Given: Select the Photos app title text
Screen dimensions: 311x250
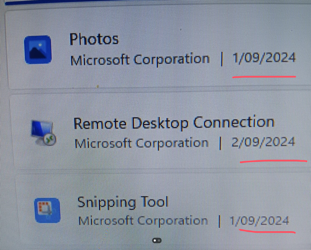Looking at the screenshot, I should click(x=94, y=40).
